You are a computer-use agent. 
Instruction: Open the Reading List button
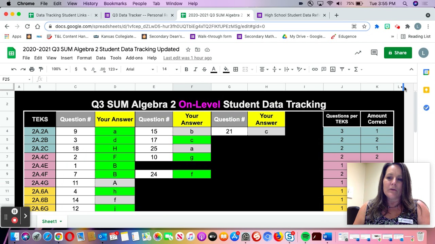[x=416, y=36]
